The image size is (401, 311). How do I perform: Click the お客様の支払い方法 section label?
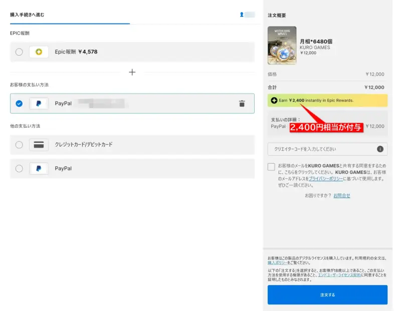pos(29,85)
